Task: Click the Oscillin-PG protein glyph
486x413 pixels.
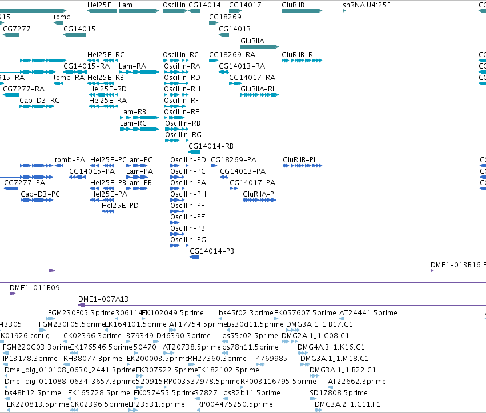Action: coord(179,246)
